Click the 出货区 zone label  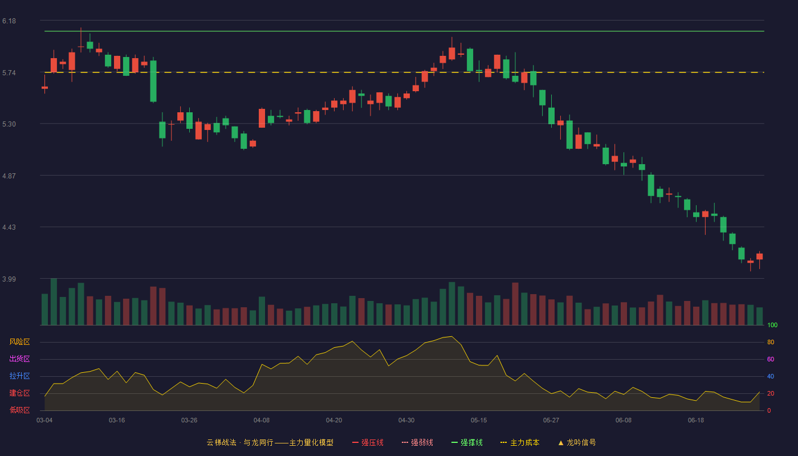[19, 359]
